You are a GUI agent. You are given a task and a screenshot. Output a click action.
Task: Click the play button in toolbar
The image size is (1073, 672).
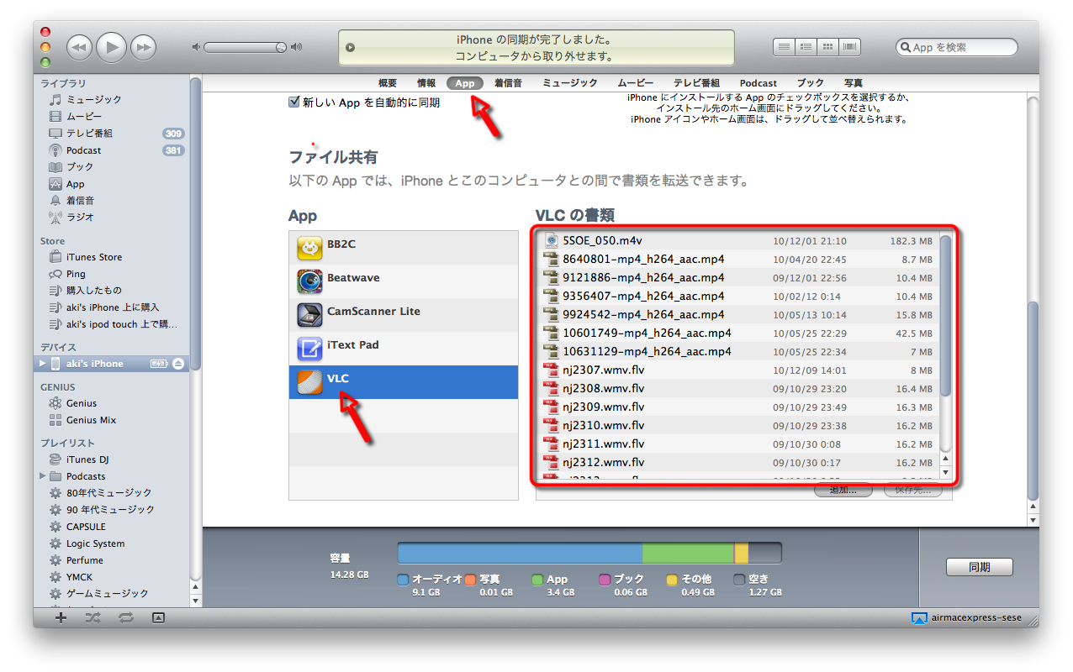pos(111,47)
